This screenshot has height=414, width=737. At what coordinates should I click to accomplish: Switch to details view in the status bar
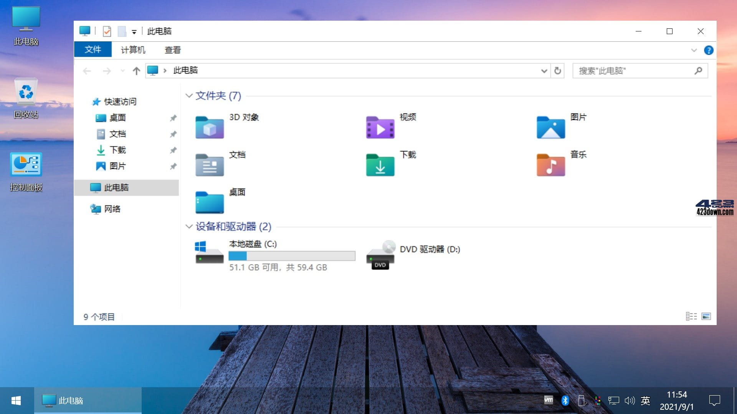(x=691, y=316)
